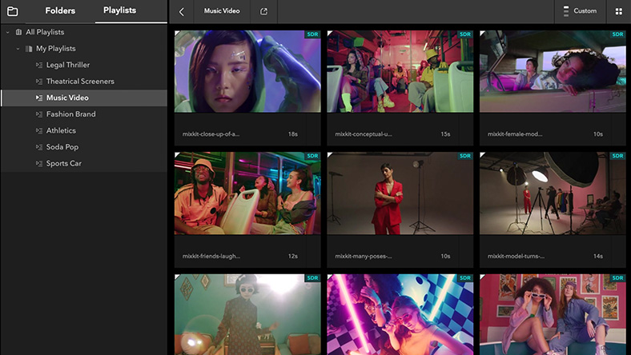
Task: Click the 15s duration label
Action: tap(445, 134)
